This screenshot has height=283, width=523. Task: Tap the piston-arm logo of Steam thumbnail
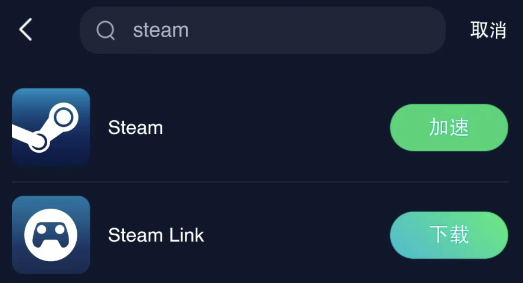(45, 128)
